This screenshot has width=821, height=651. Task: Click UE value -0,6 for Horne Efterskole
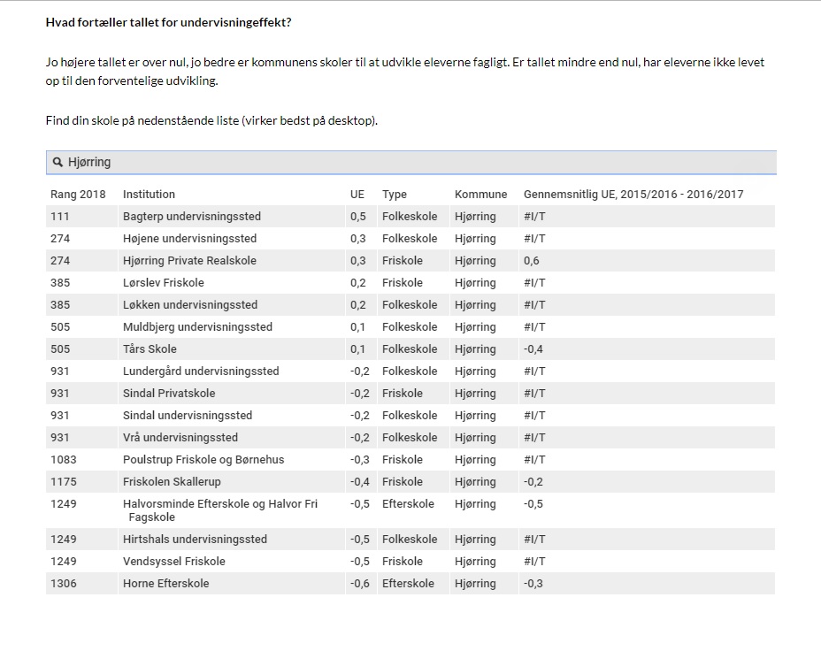point(360,584)
